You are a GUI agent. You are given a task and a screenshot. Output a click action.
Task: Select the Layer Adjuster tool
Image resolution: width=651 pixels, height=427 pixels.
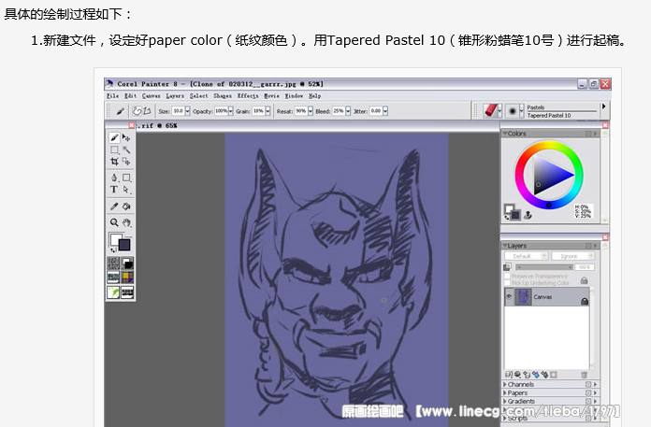(x=126, y=137)
